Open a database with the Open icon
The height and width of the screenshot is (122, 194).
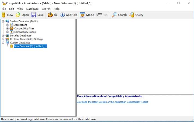(x=22, y=15)
